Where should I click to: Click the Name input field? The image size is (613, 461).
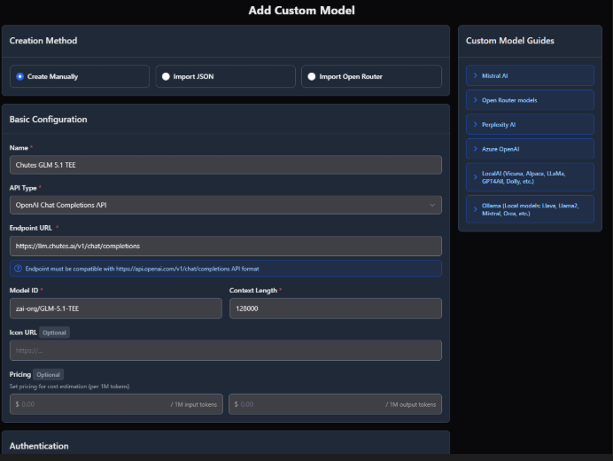(226, 165)
